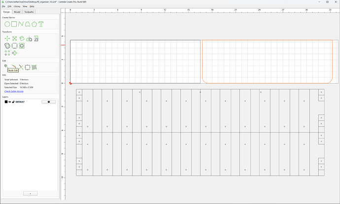Switch to the Toolpaths tab

(29, 12)
